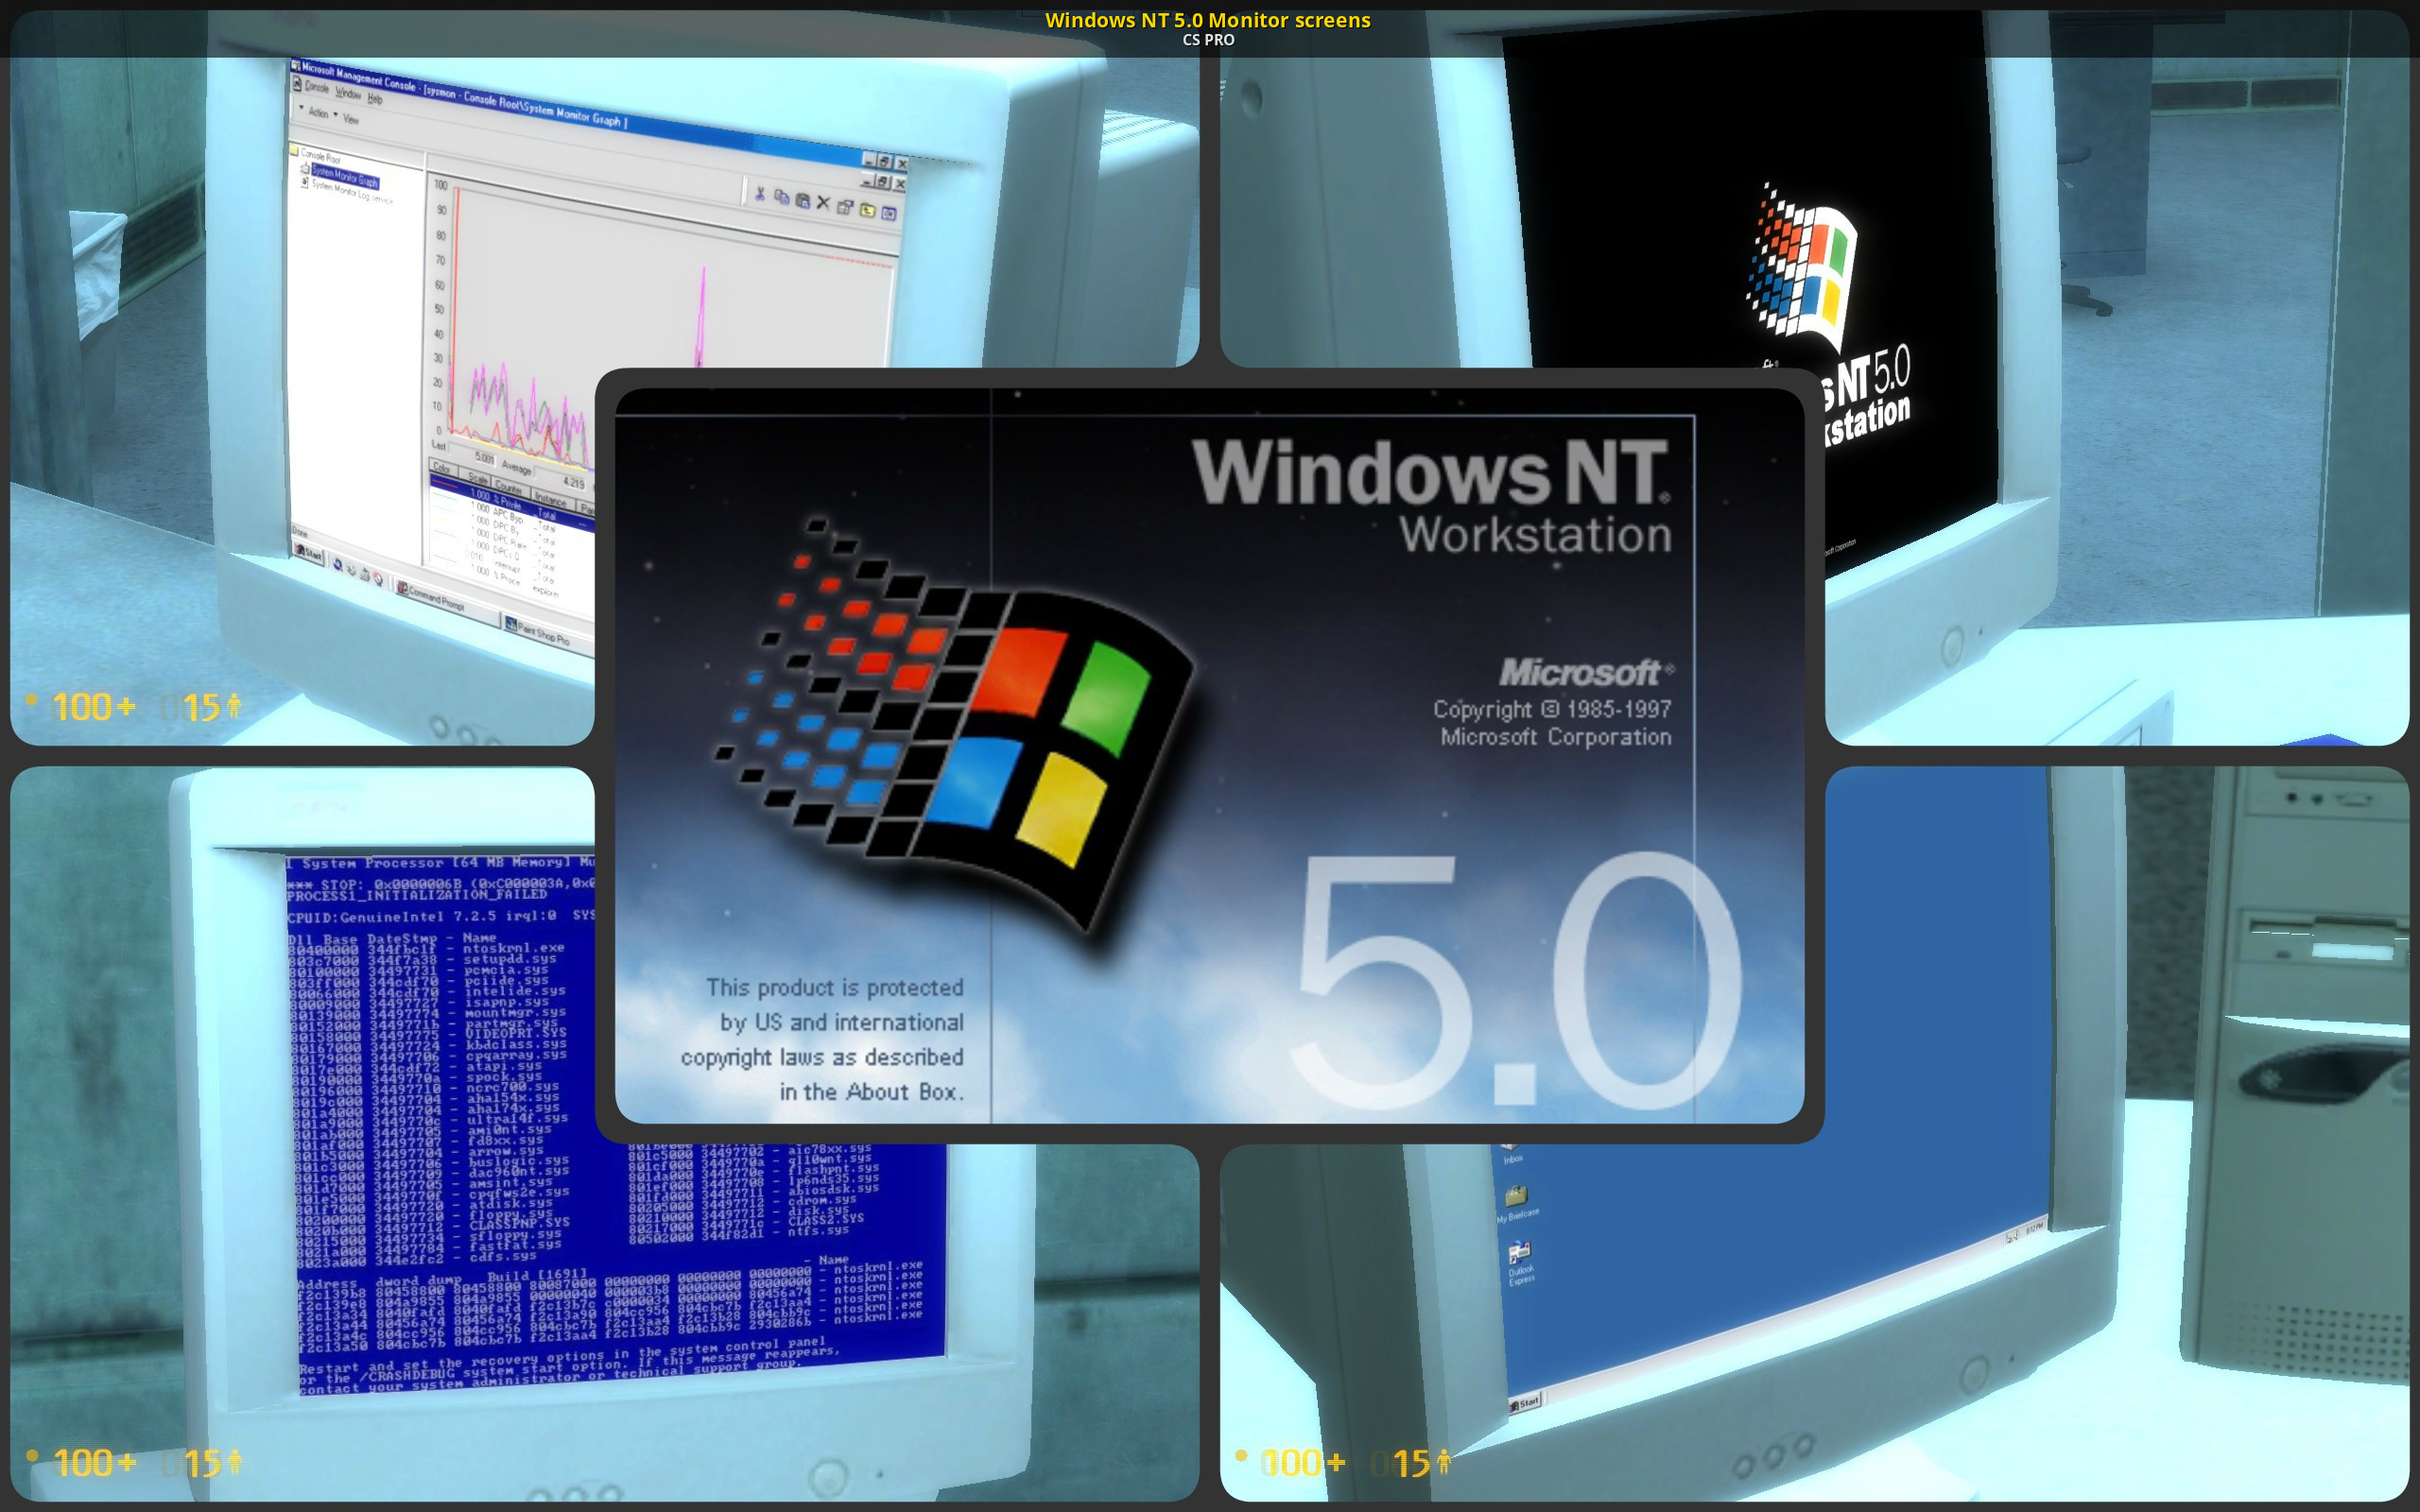
Task: Click the Copy icon in monitor toolbar
Action: [x=781, y=198]
